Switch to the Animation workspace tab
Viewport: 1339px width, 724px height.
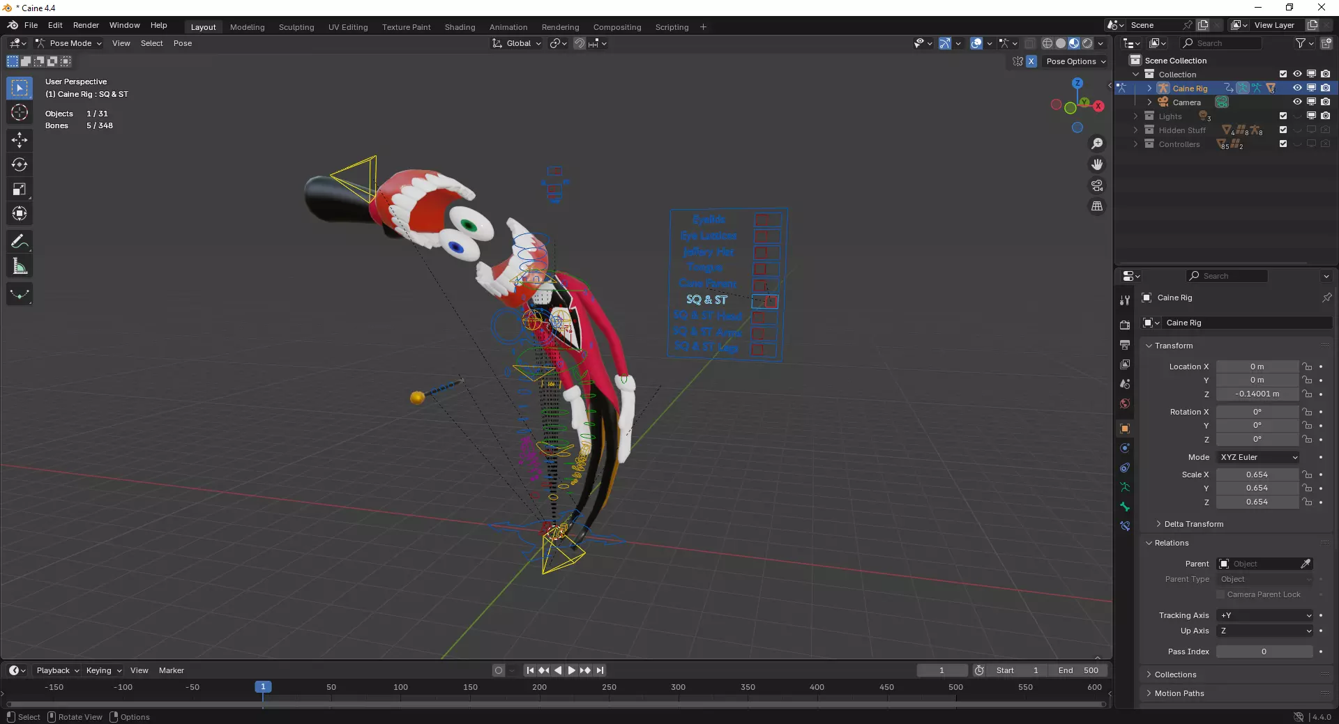508,27
